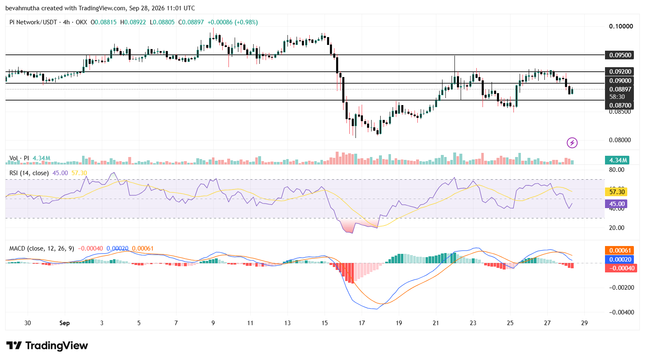Open the MACD (close, 12, 26, 9) label
The image size is (645, 361).
42,248
